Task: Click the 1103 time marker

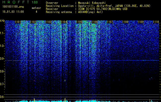Action: (48, 22)
